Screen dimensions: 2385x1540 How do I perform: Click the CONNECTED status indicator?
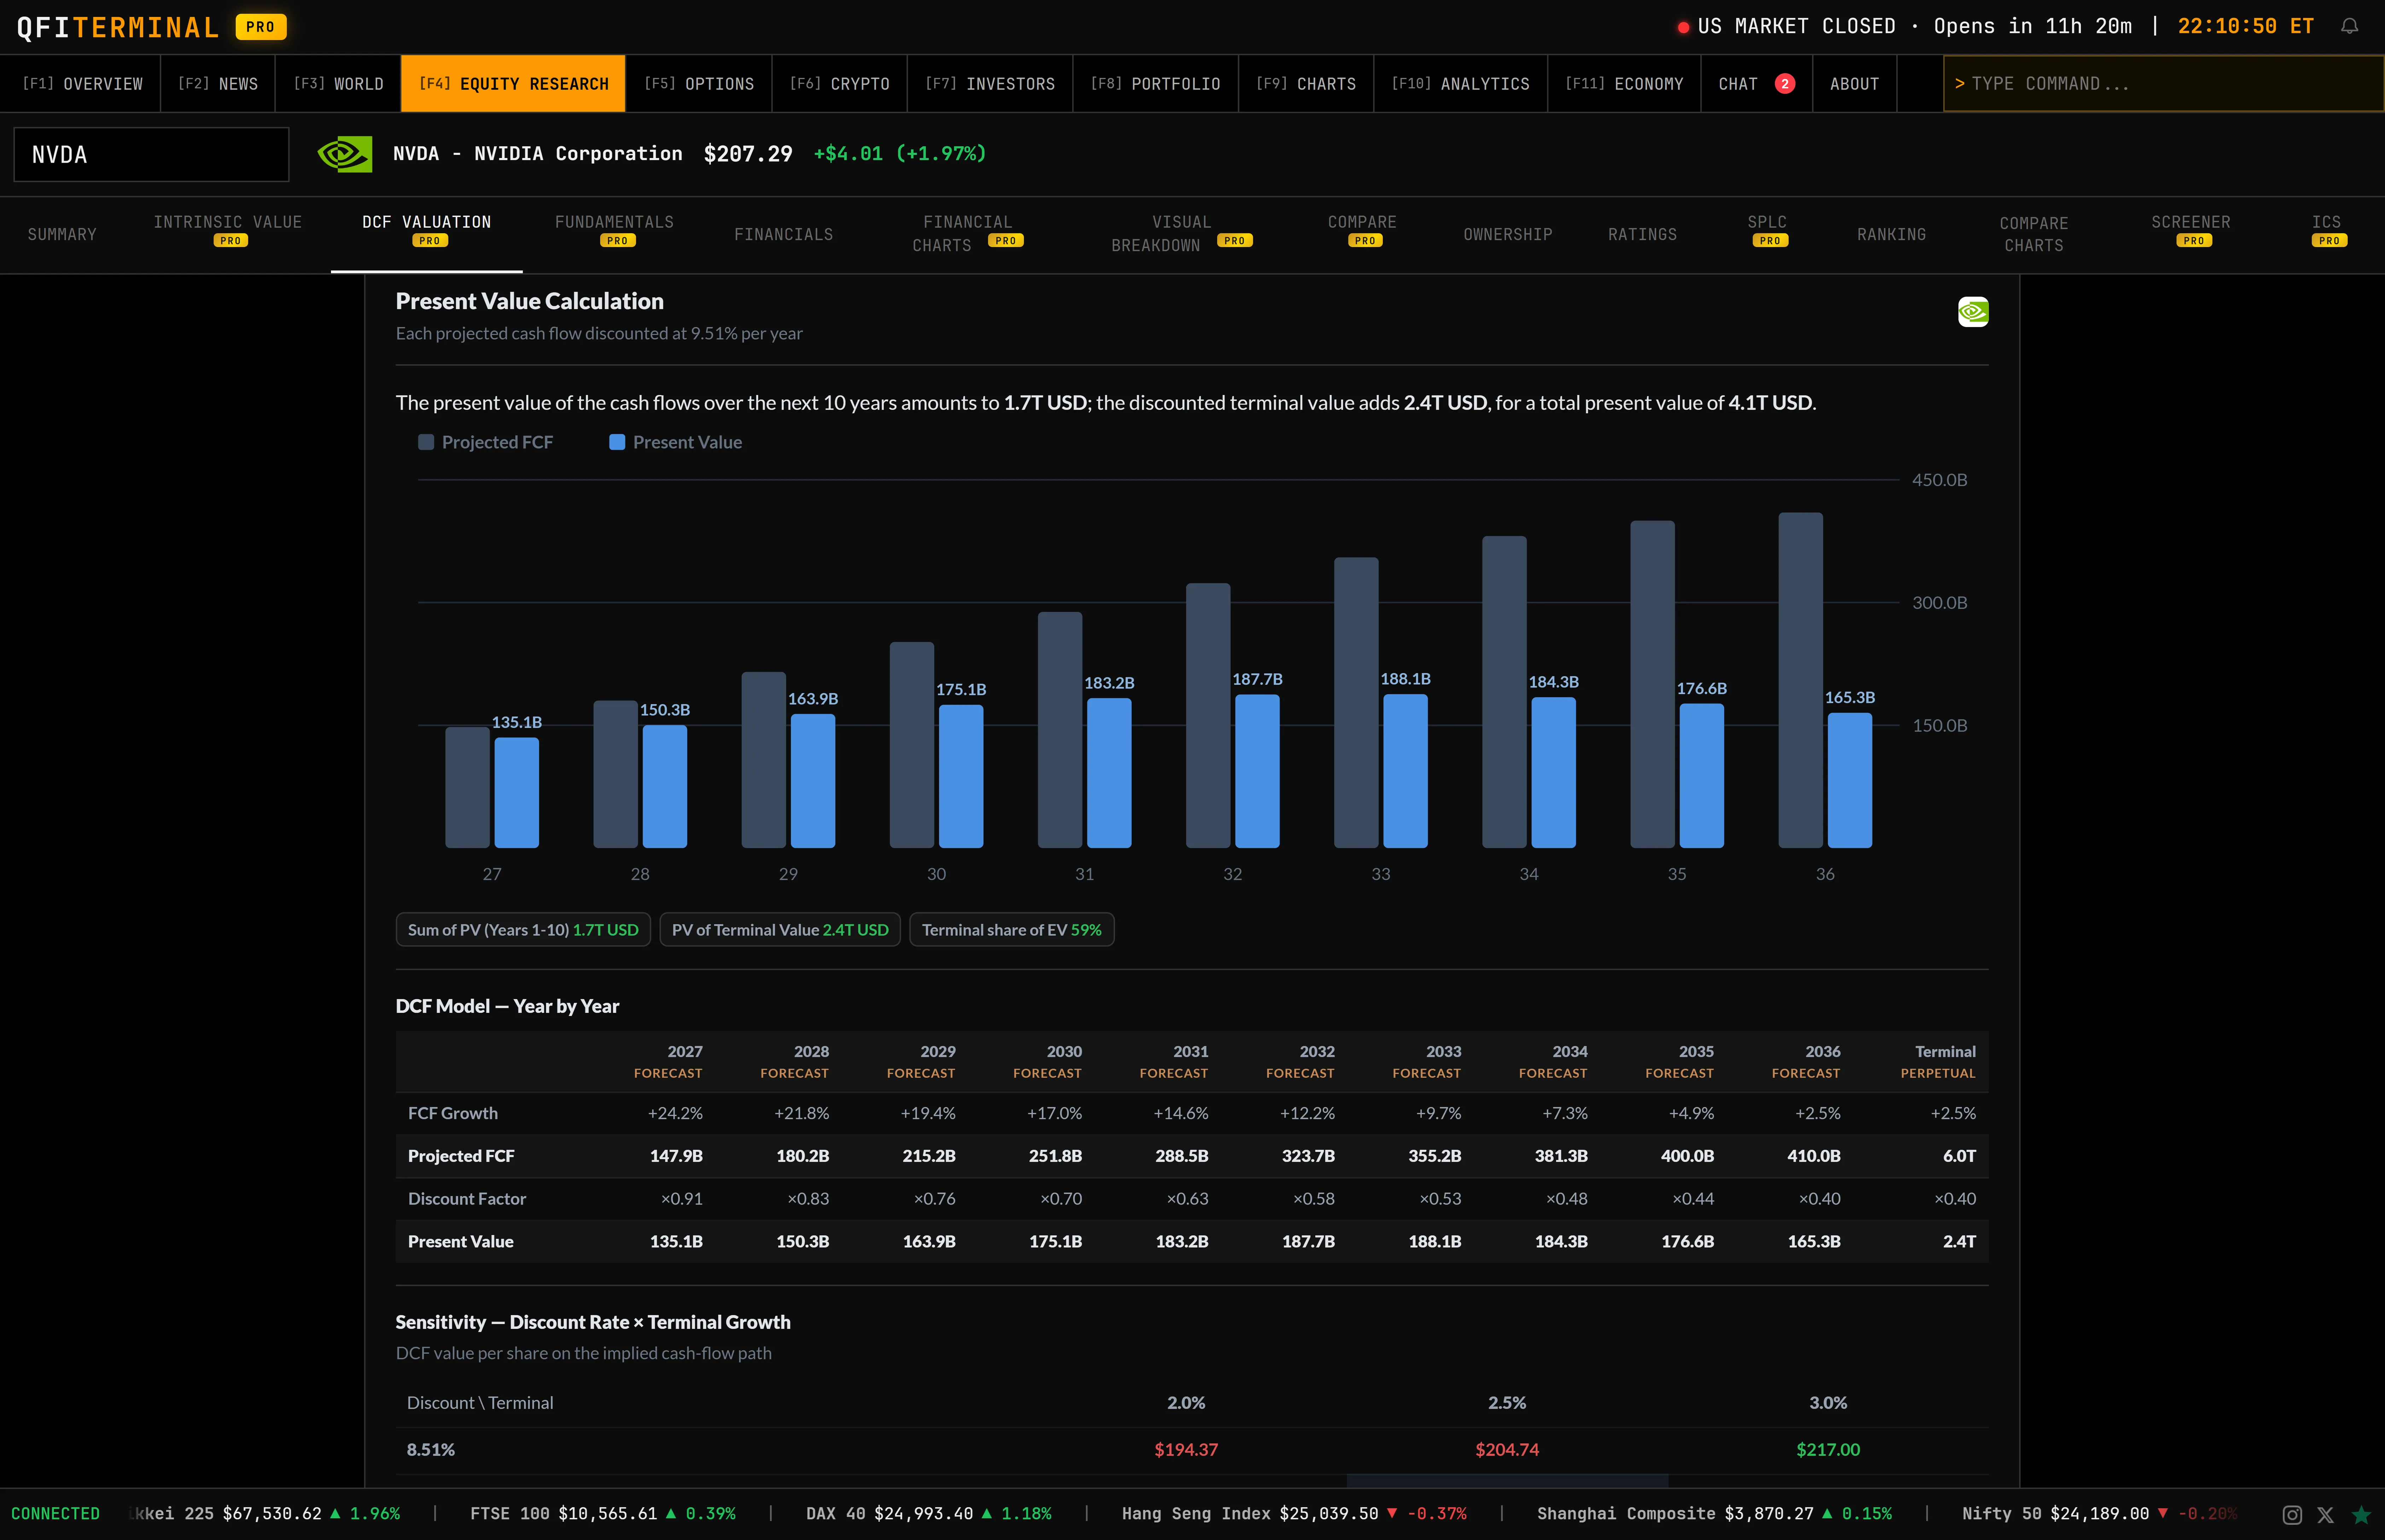55,1514
